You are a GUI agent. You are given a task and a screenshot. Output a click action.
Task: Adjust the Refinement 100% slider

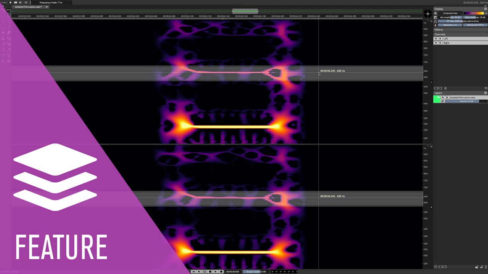pyautogui.click(x=475, y=25)
